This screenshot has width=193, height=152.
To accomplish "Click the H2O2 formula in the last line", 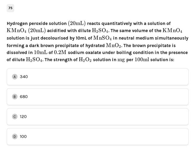I will pyautogui.click(x=85, y=60).
